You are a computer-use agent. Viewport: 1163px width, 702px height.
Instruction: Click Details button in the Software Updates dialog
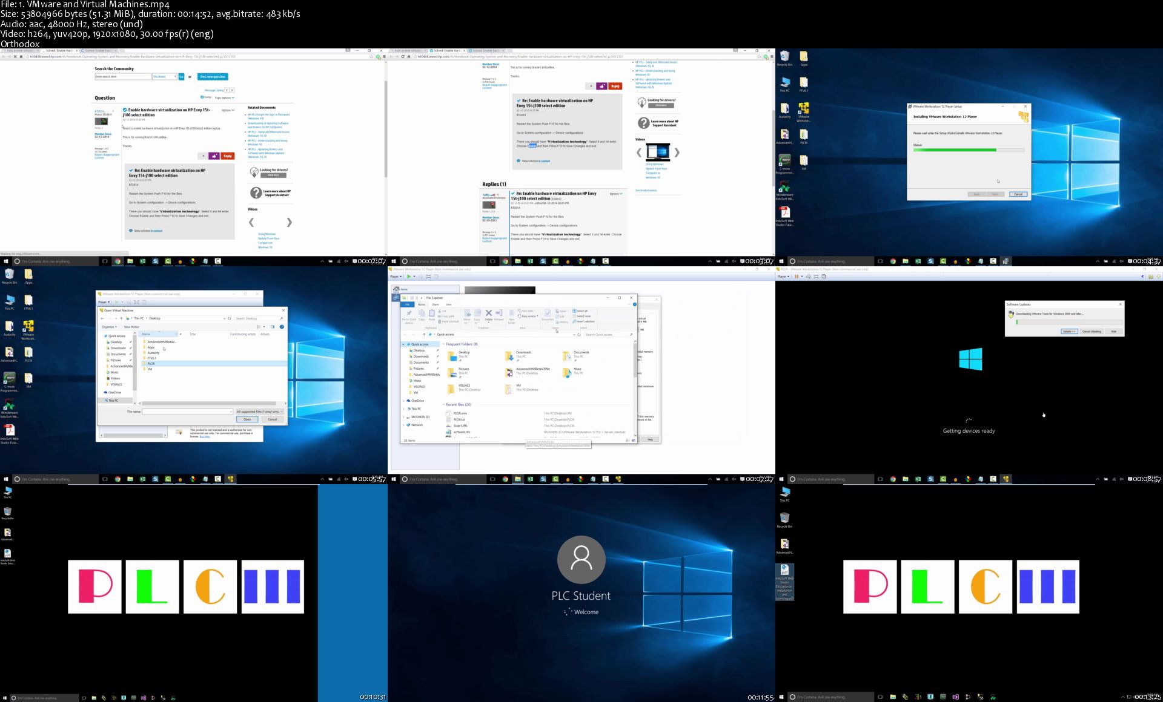click(1069, 332)
